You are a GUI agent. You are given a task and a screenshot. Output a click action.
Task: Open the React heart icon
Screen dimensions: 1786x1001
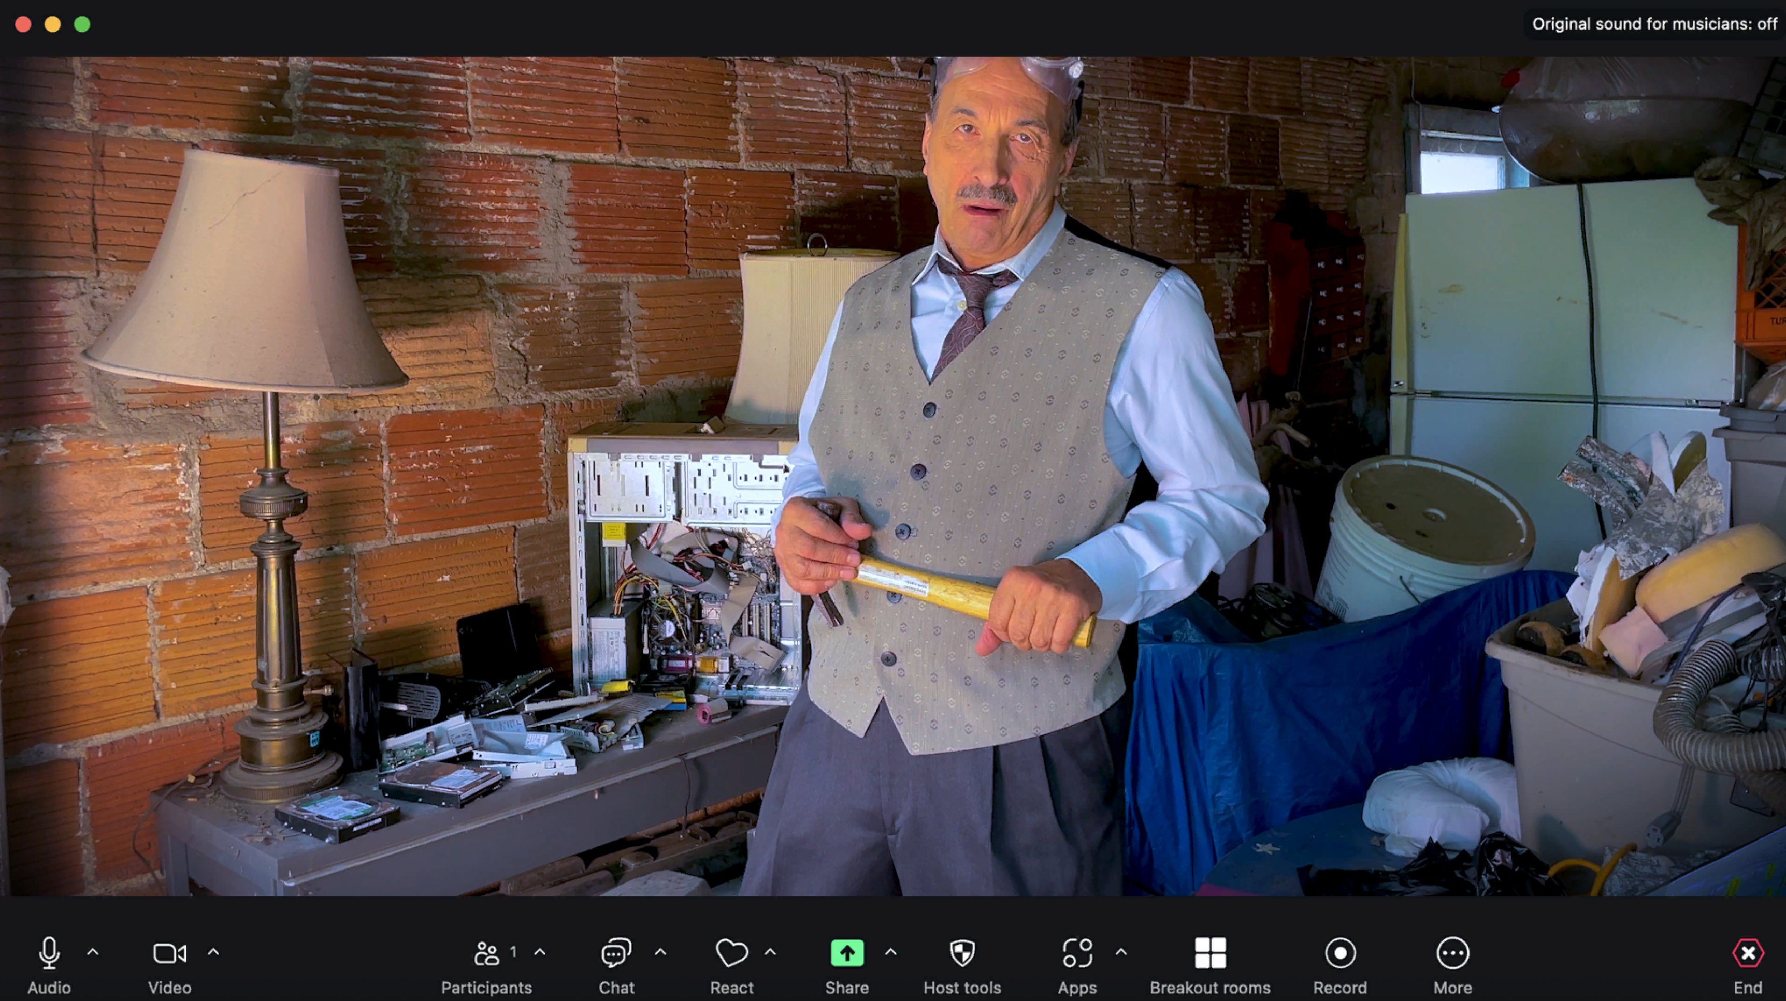731,954
